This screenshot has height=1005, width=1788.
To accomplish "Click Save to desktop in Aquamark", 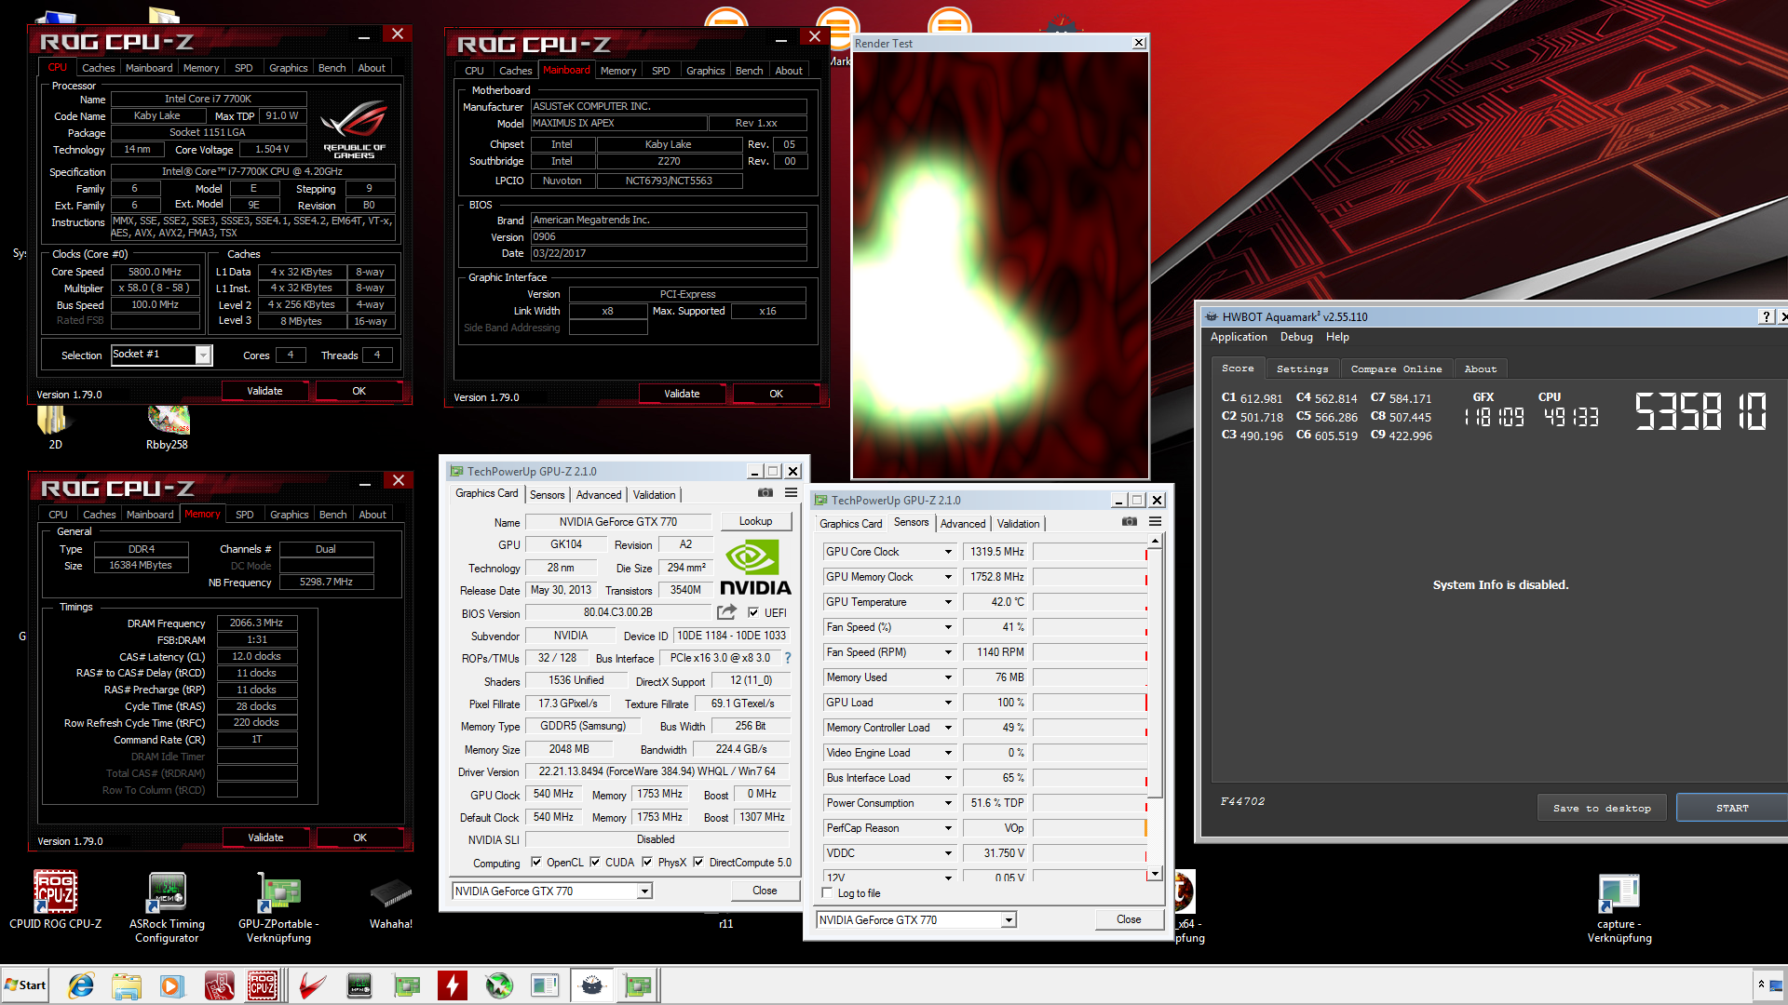I will (1602, 808).
